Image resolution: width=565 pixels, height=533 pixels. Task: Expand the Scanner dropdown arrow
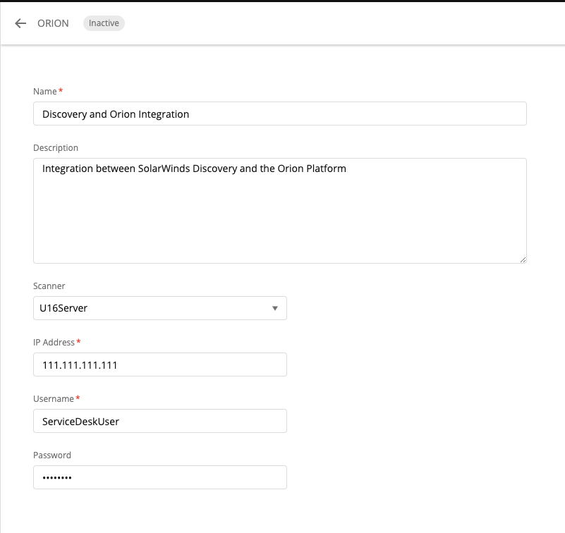click(275, 308)
